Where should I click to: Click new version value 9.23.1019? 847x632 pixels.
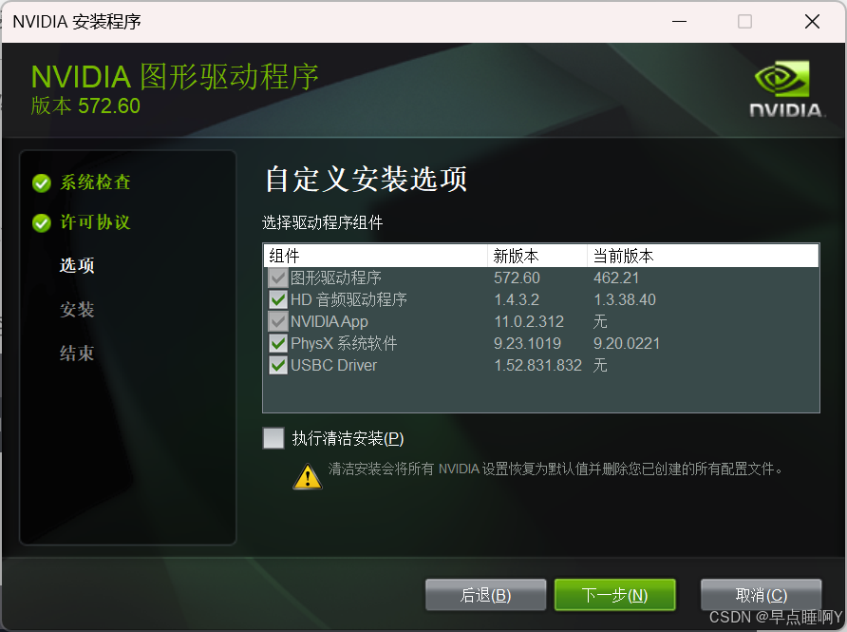click(x=528, y=343)
